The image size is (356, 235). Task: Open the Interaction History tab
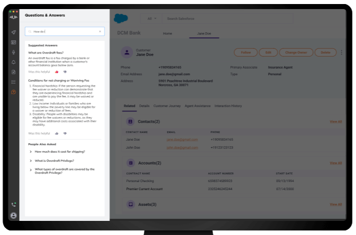pos(228,106)
